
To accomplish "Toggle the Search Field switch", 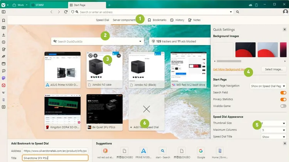I will 283,93.
